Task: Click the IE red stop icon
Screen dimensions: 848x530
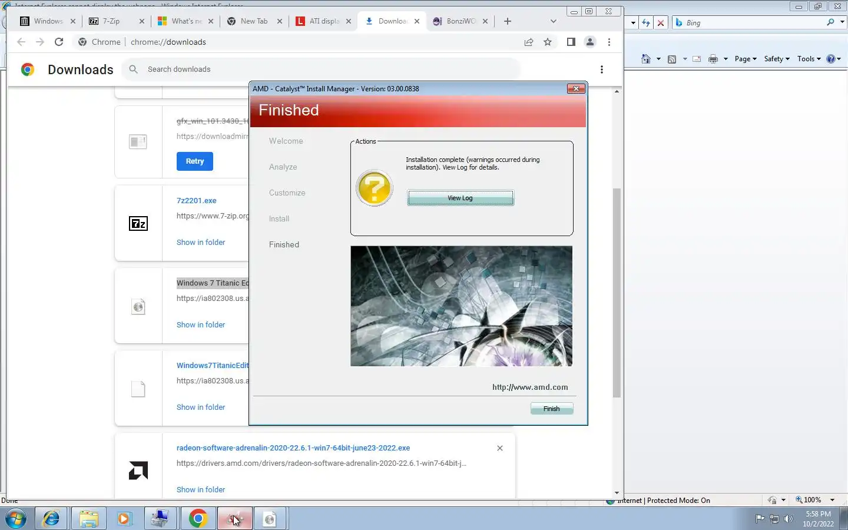Action: (x=661, y=22)
